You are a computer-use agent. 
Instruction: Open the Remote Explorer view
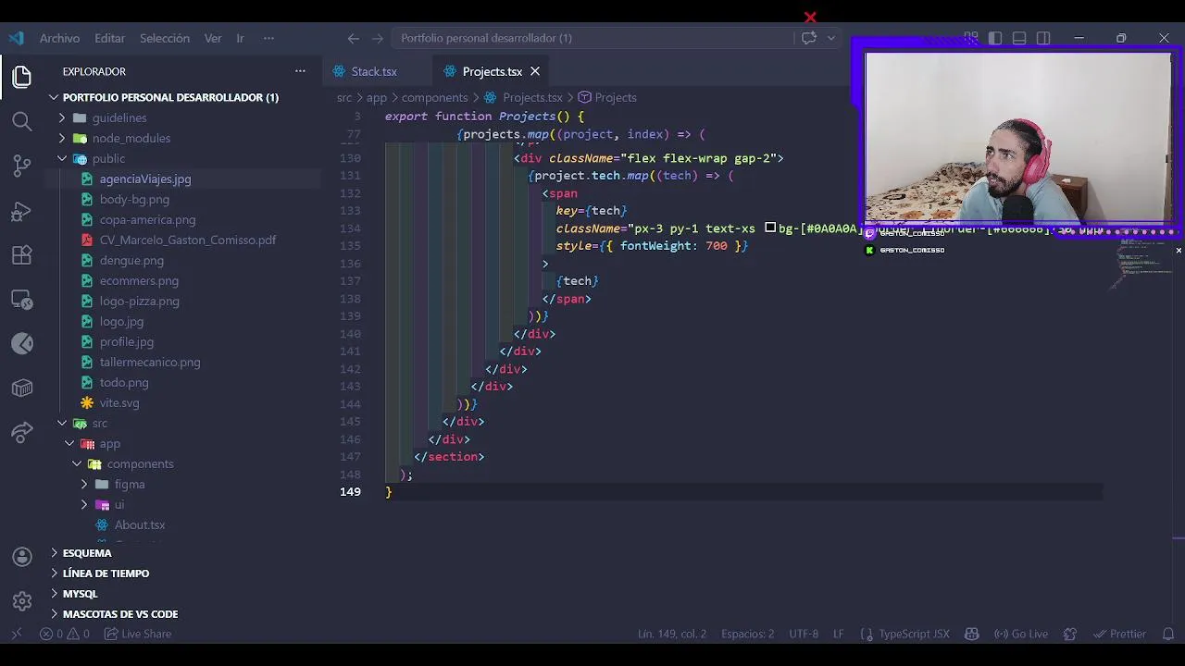click(x=22, y=300)
